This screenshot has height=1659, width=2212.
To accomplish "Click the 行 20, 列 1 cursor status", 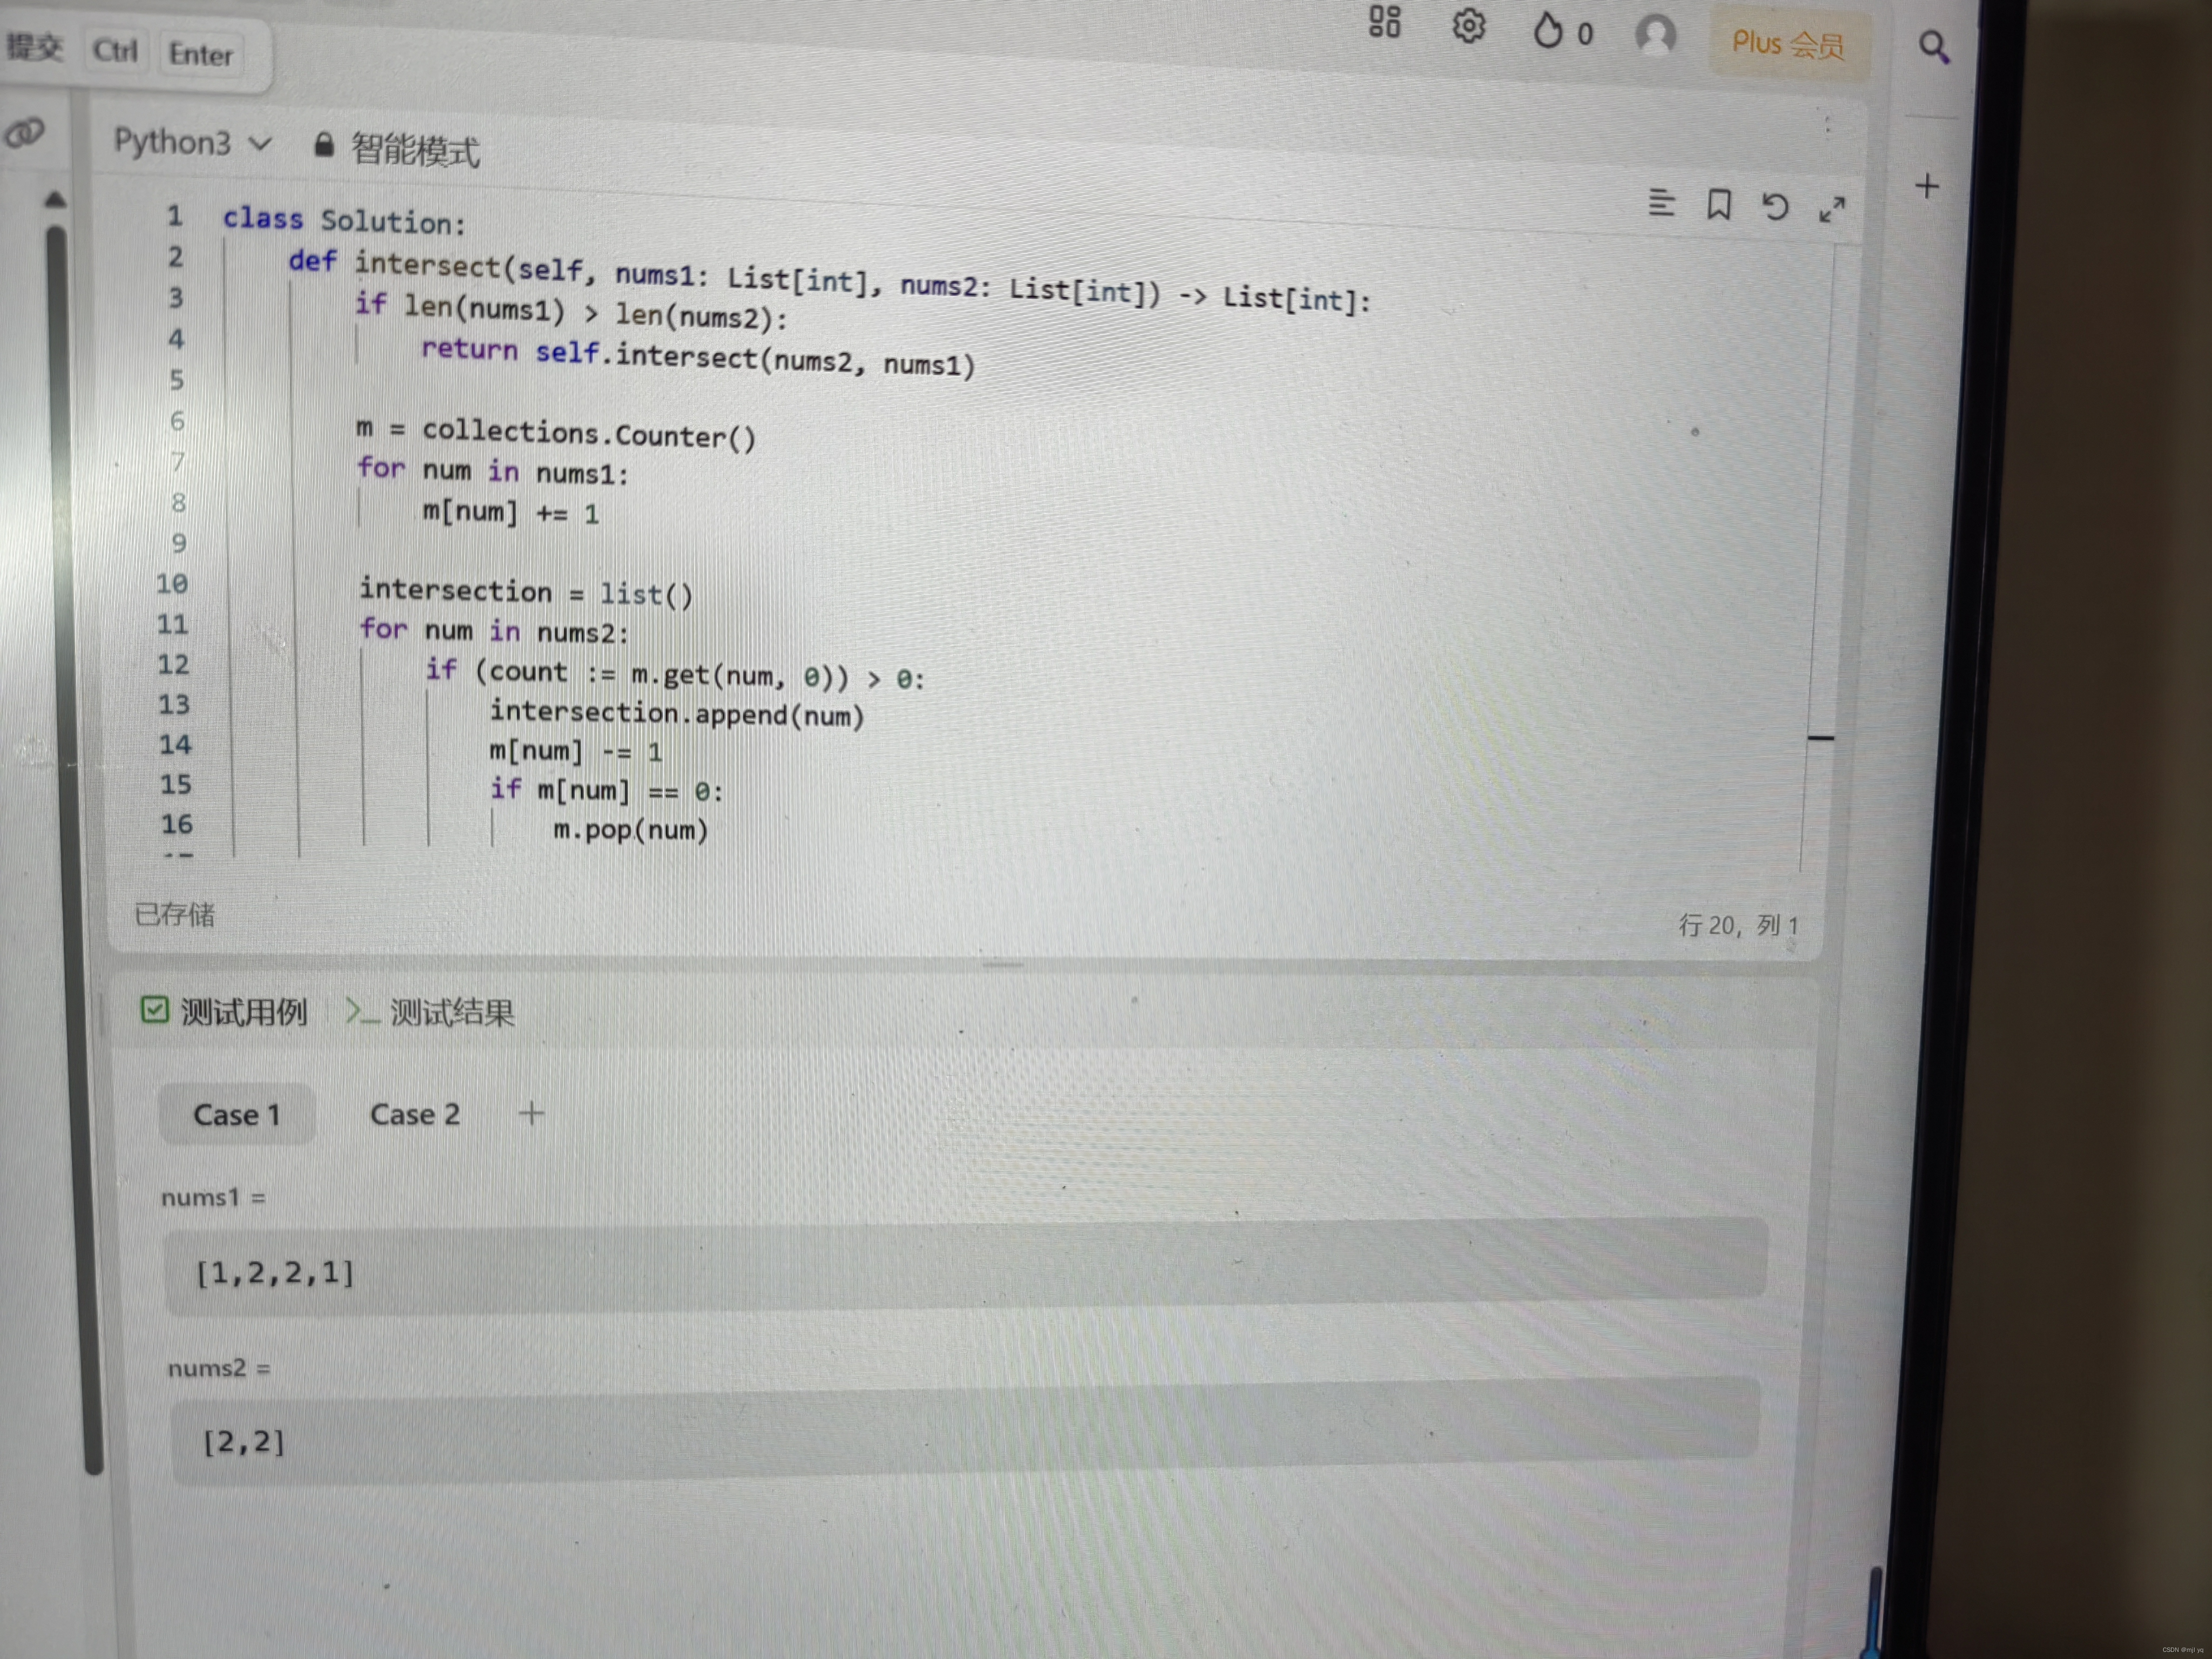I will (x=1738, y=925).
